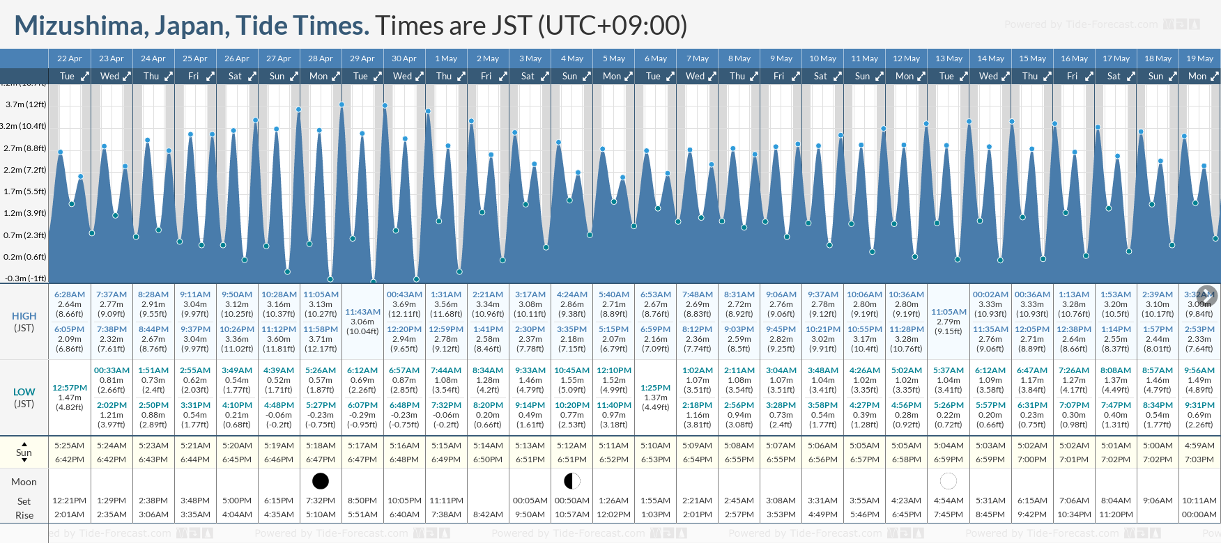Expand the Tue 22 Apr day view
The image size is (1221, 543).
(x=85, y=76)
